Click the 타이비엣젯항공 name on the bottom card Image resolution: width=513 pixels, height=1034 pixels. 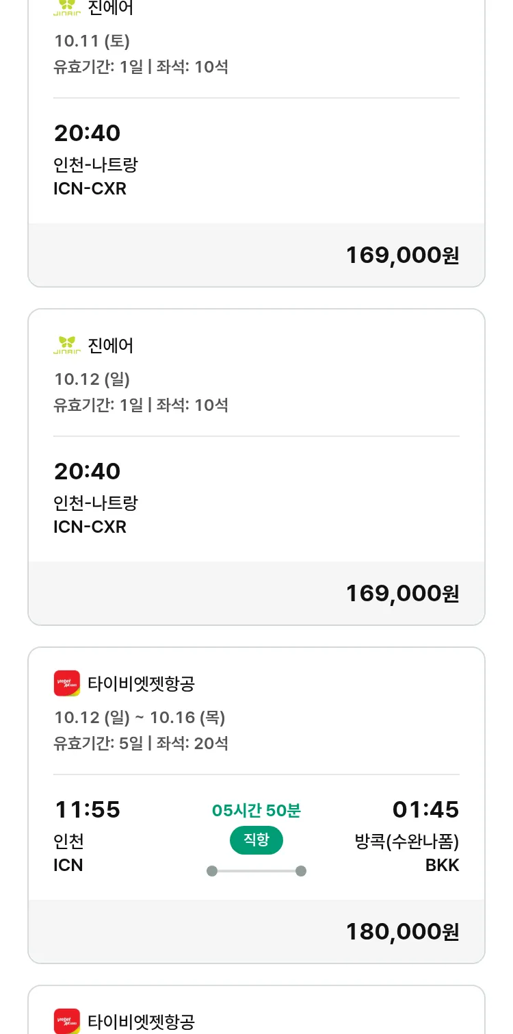(142, 1022)
